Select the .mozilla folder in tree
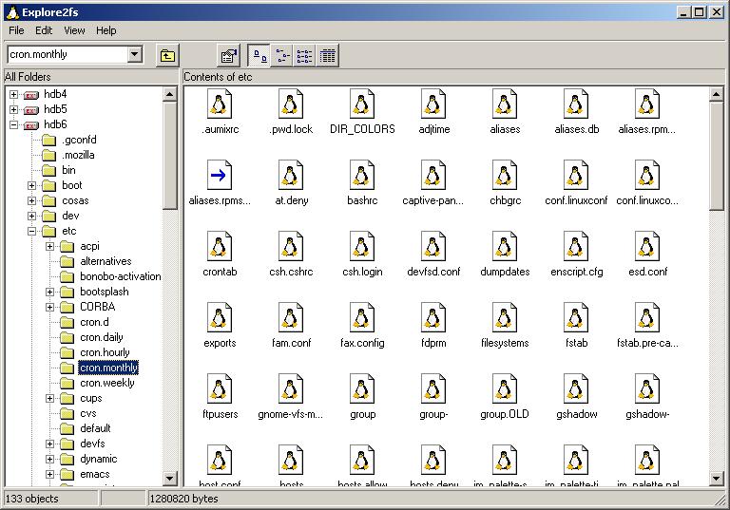Screen dimensions: 730x510 [78, 156]
